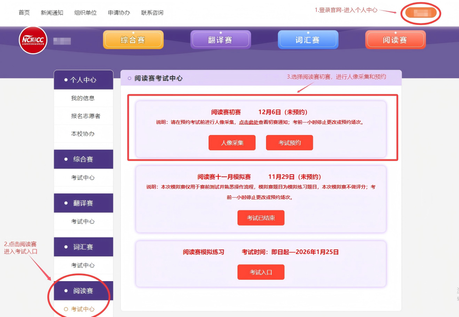The width and height of the screenshot is (459, 317).
Task: Open the 翻译赛 competition entry
Action: [x=221, y=40]
